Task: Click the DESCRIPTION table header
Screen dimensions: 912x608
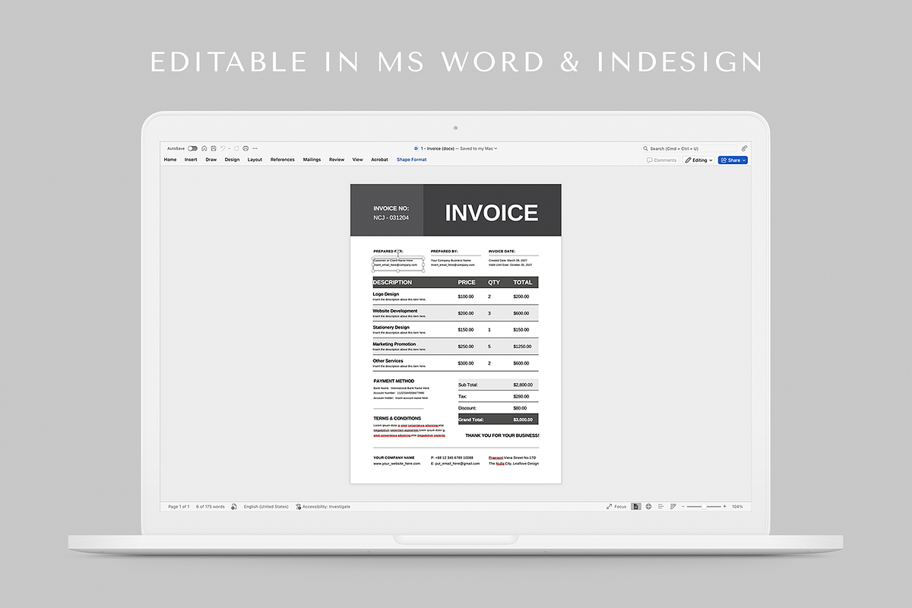Action: tap(392, 282)
